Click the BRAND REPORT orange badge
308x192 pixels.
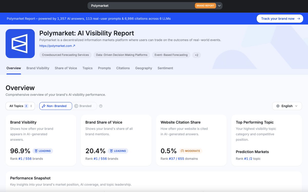pos(205,6)
